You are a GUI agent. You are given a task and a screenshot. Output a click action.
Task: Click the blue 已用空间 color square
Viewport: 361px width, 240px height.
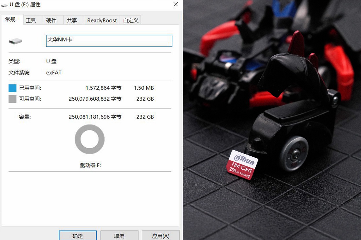tap(12, 88)
